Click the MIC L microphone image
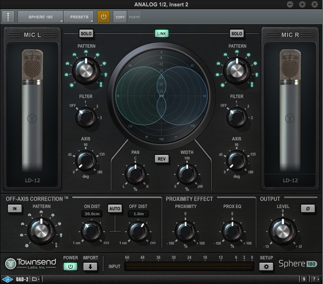Screen dimensions: 323x284 pyautogui.click(x=32, y=110)
